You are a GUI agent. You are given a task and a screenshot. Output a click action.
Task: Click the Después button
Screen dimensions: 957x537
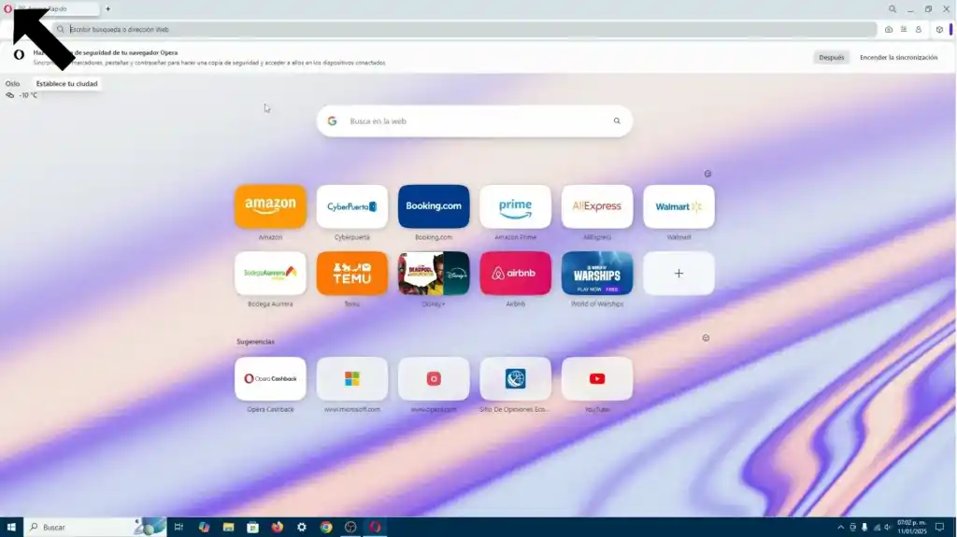831,57
